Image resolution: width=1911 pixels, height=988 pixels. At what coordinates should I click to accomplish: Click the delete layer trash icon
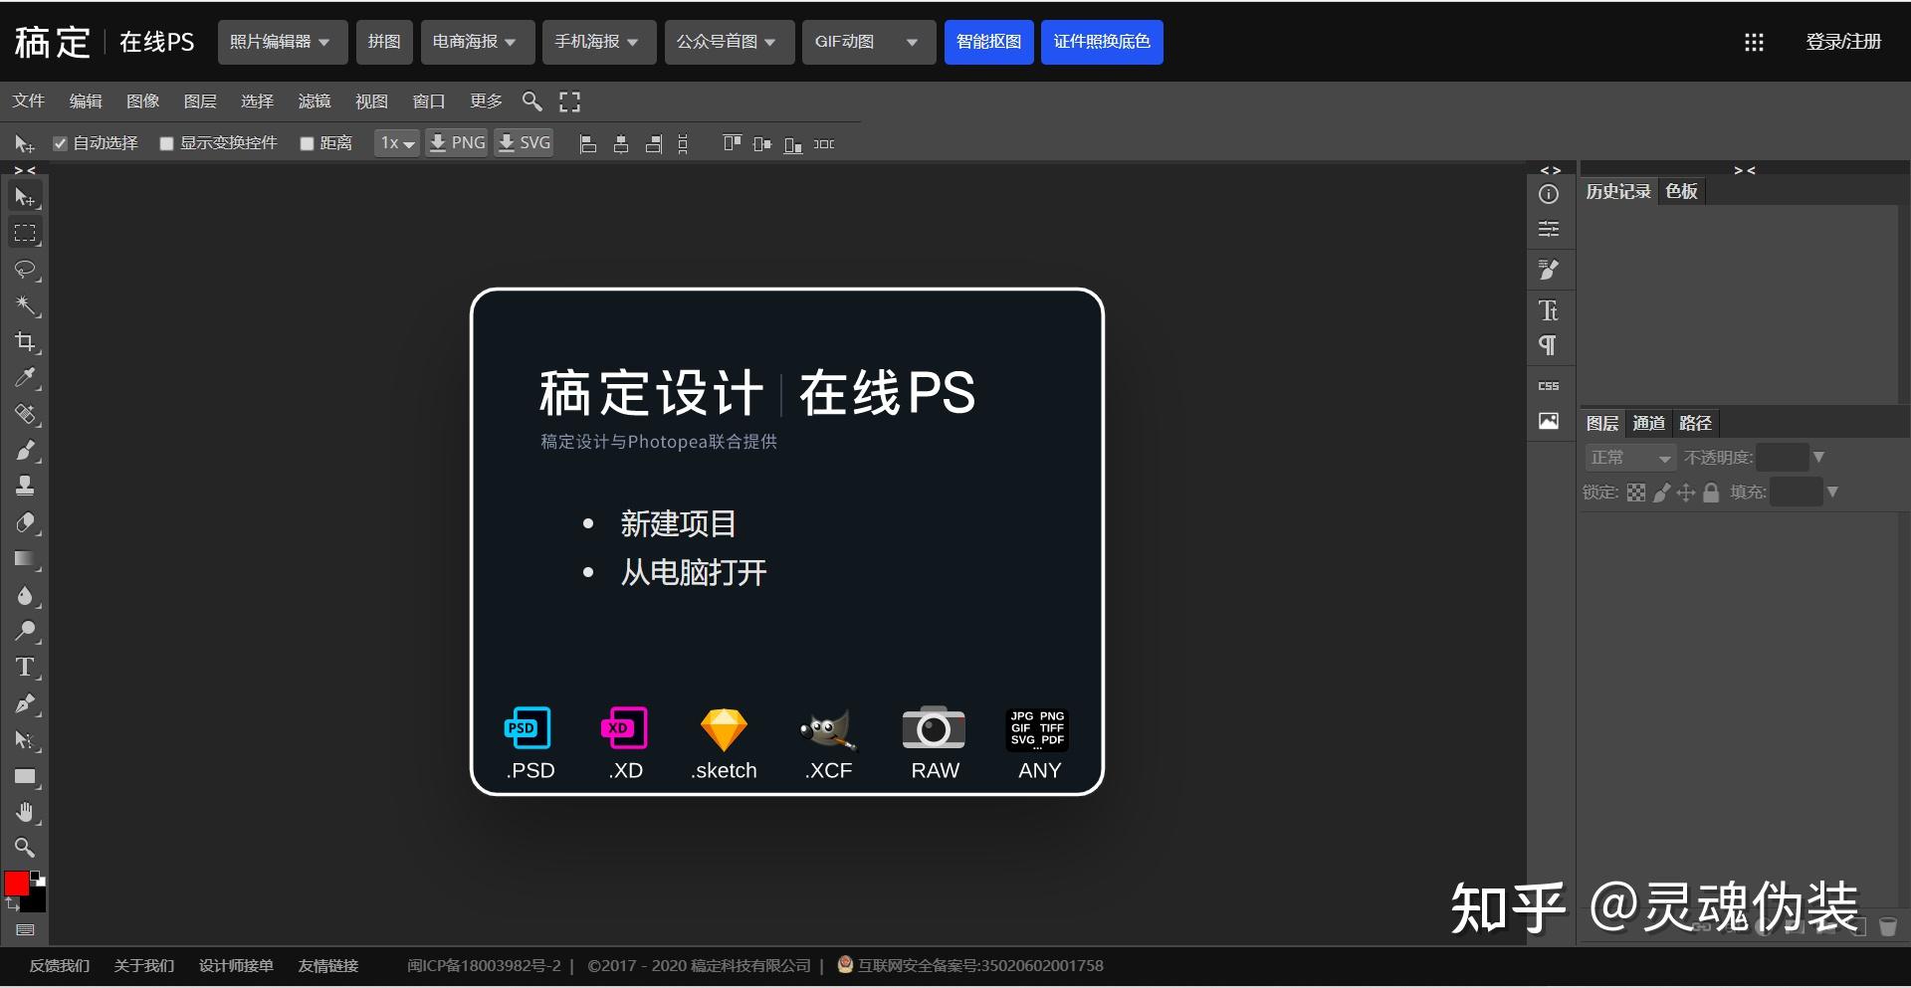click(x=1888, y=927)
